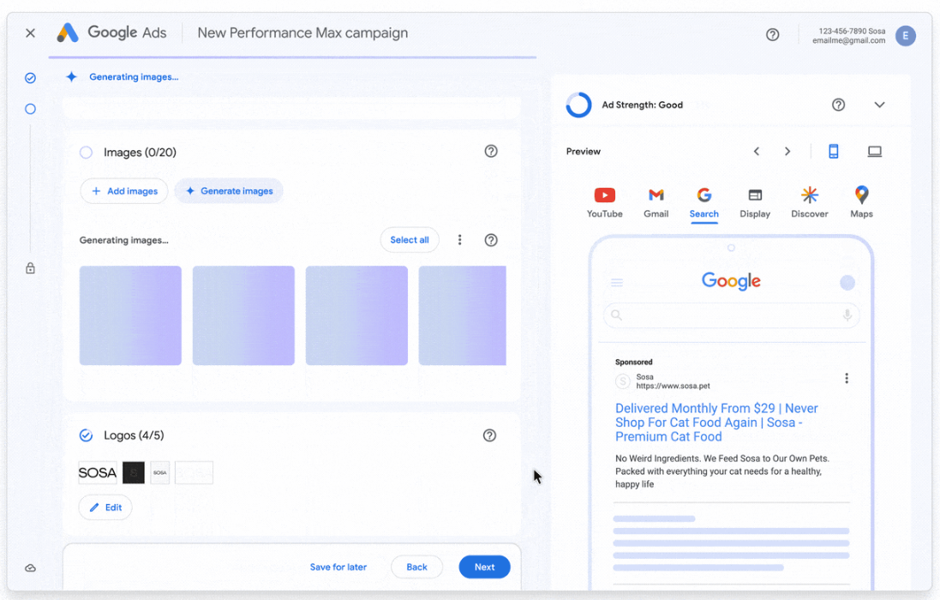Click the Sosa favicon in the ad
This screenshot has width=940, height=600.
pyautogui.click(x=623, y=381)
